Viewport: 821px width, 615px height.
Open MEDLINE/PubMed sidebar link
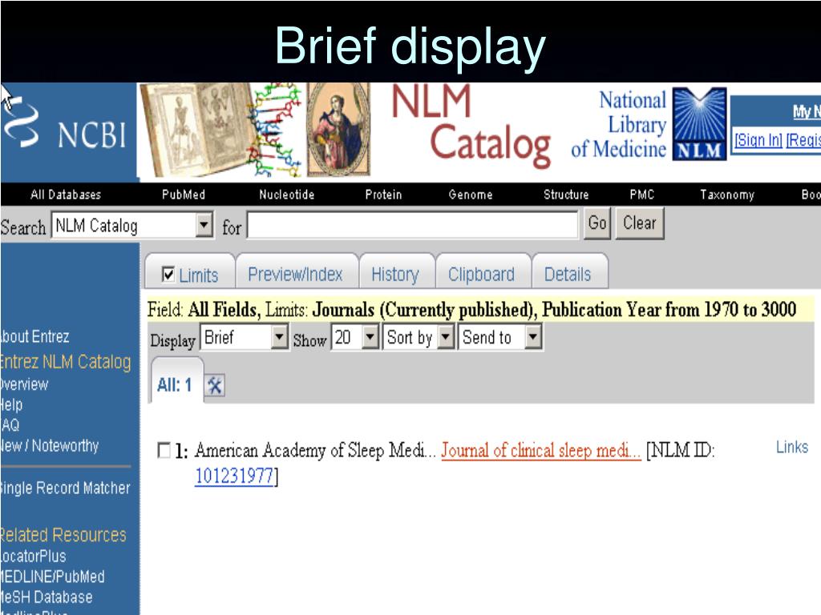52,577
